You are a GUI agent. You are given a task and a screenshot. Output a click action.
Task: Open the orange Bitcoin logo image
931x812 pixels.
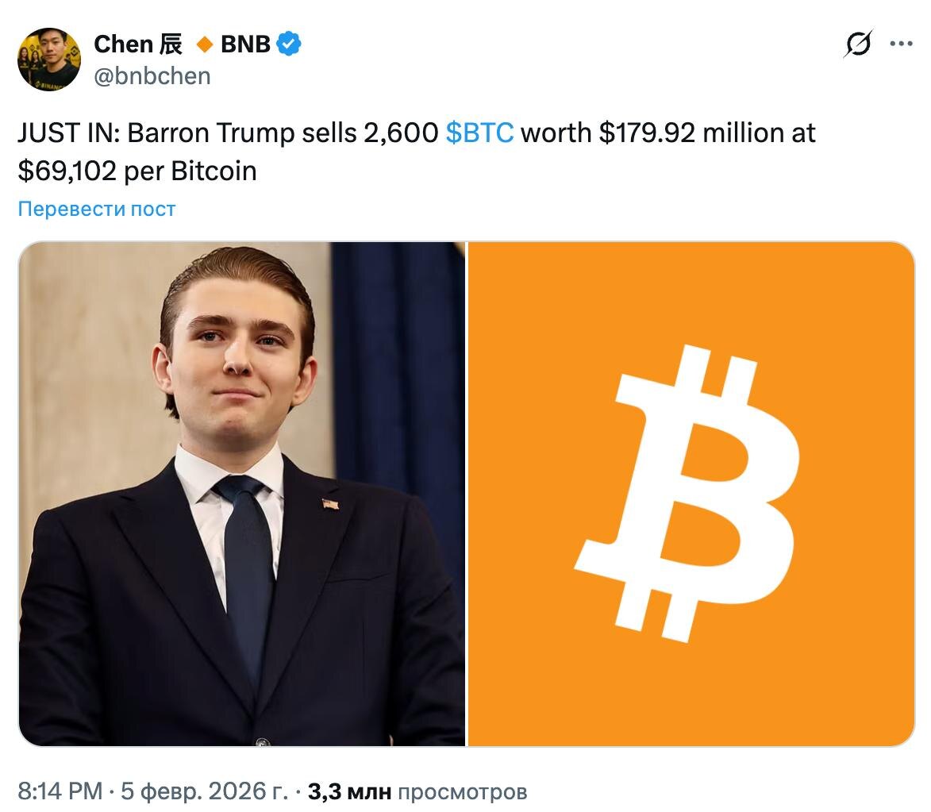click(691, 494)
